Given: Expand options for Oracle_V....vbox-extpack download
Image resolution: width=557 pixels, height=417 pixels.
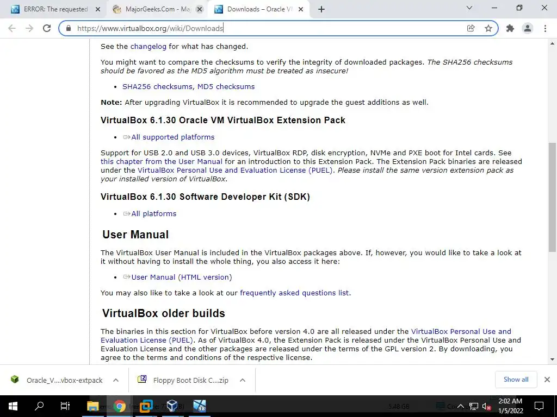Looking at the screenshot, I should (x=116, y=380).
